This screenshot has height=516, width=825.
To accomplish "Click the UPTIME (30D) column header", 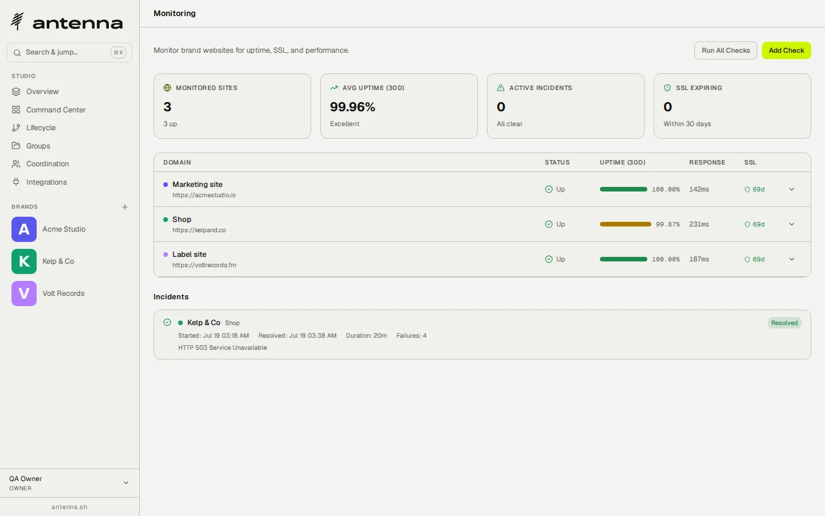I will [x=623, y=162].
